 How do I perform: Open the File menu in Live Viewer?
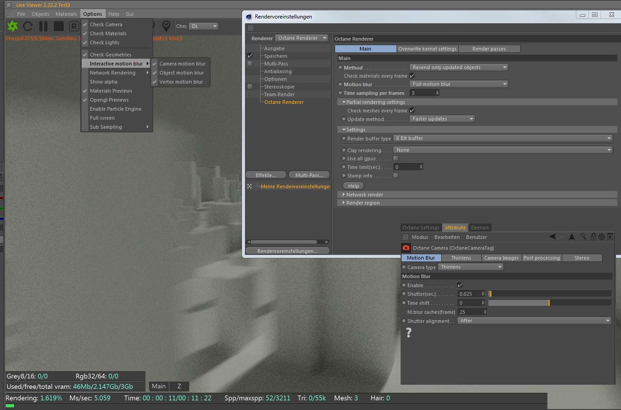click(21, 14)
